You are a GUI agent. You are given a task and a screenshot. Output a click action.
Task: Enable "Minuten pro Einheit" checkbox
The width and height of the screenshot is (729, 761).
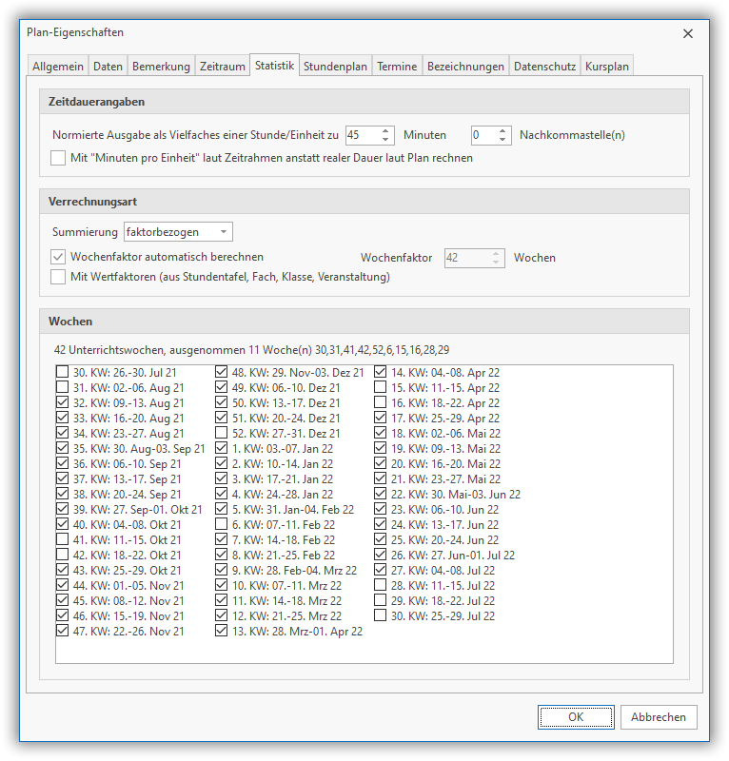pyautogui.click(x=59, y=158)
